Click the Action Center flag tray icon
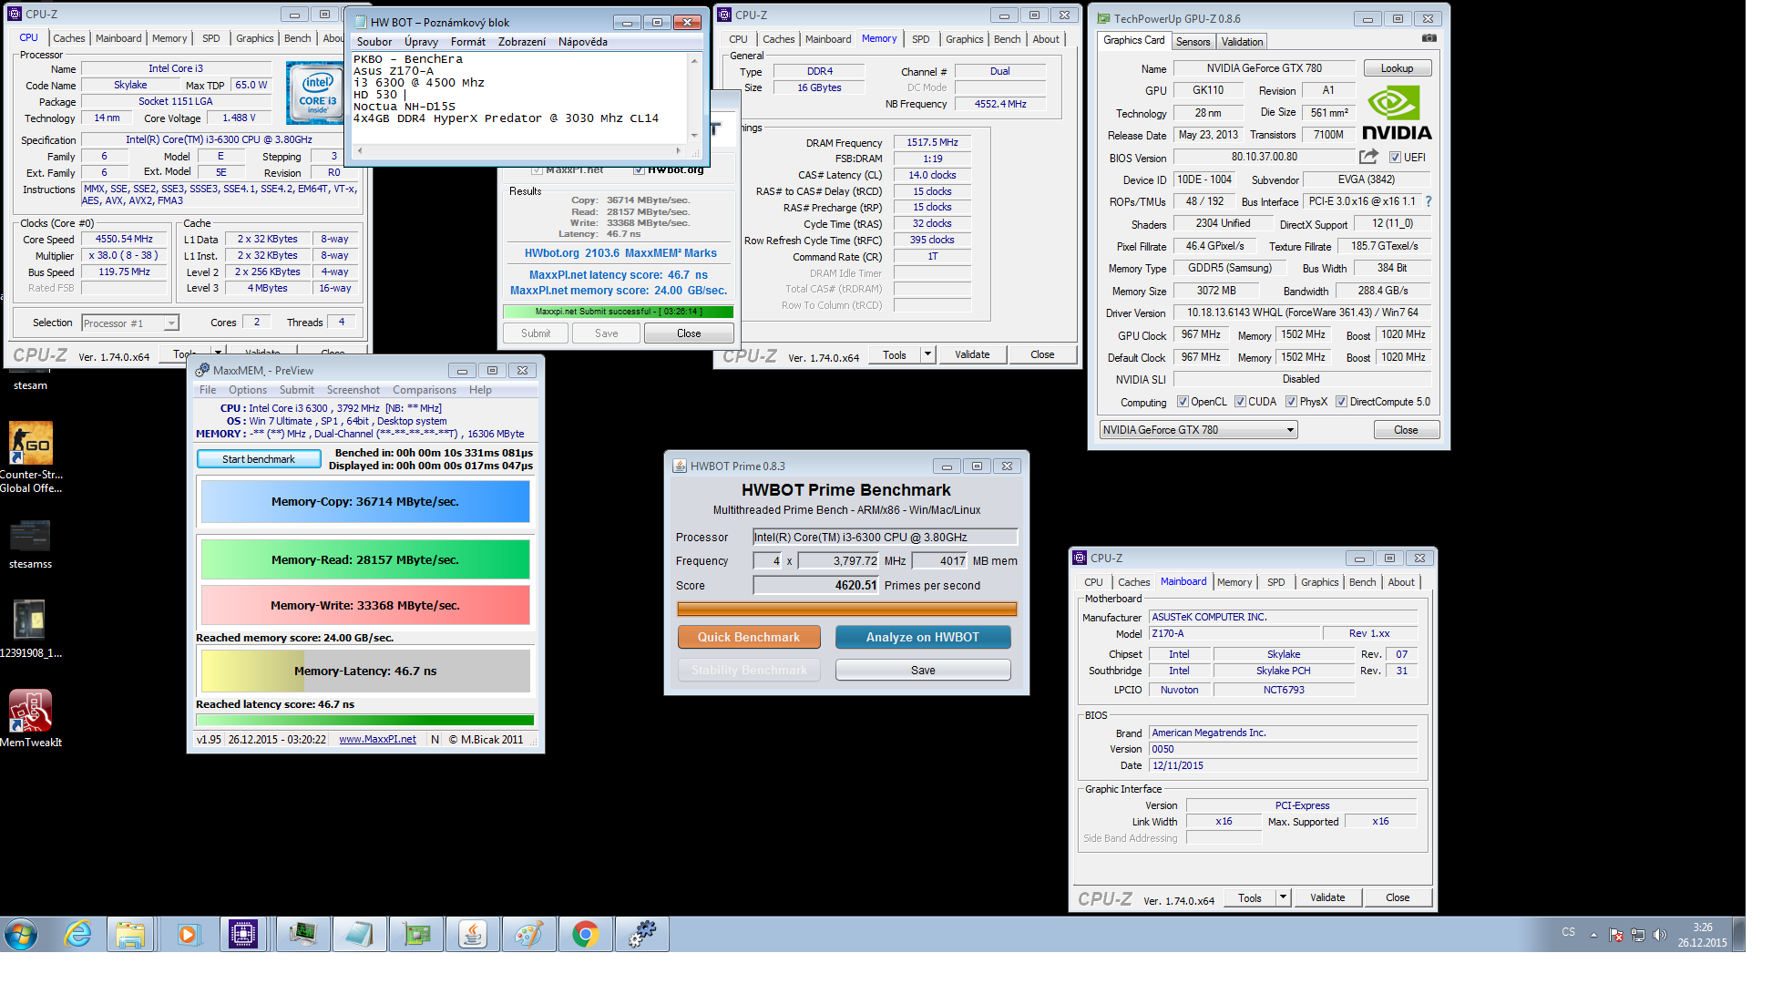 pos(1616,935)
